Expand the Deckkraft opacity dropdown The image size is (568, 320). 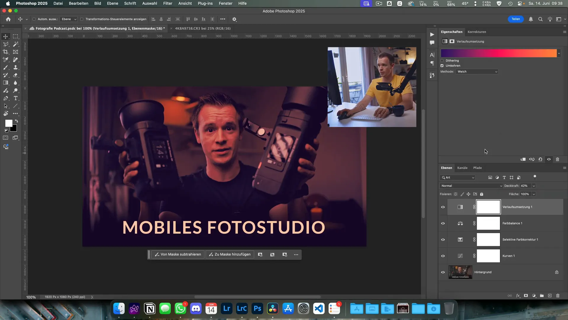coord(534,185)
